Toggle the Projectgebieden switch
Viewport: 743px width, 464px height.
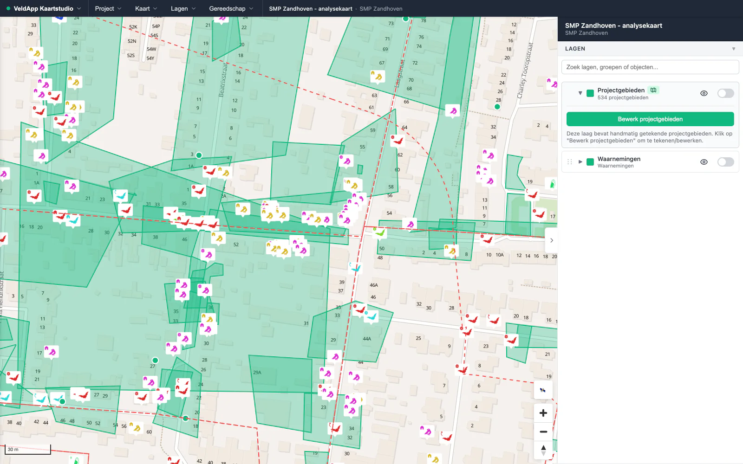click(725, 93)
